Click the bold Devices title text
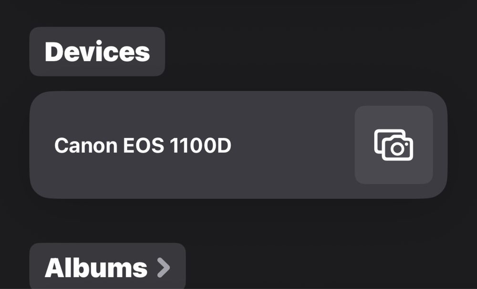Screen dimensions: 477x289 [97, 52]
